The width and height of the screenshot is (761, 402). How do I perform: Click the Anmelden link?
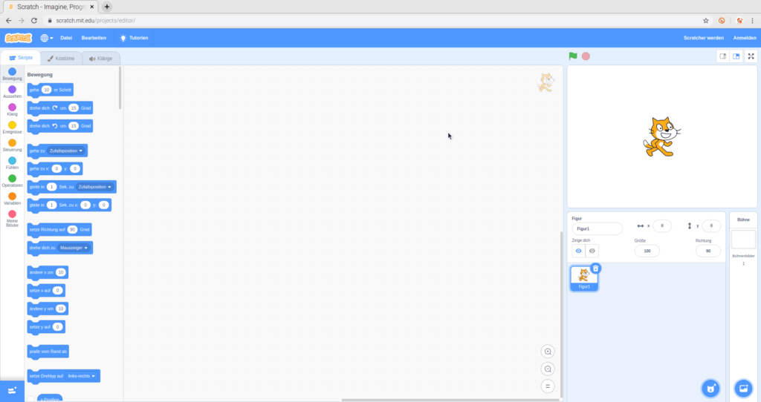click(745, 38)
